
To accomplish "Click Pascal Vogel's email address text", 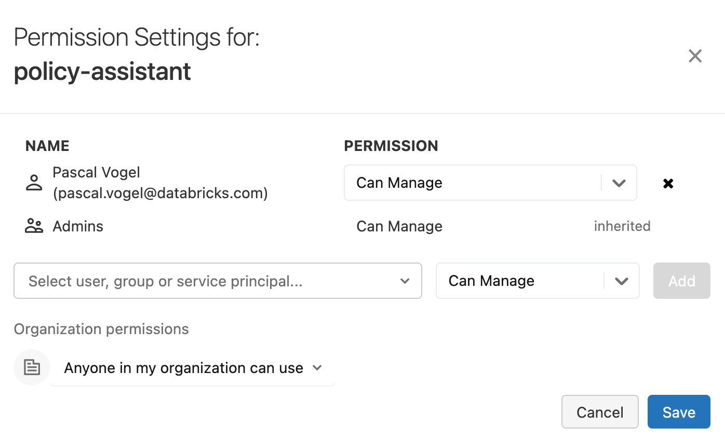I will 161,192.
